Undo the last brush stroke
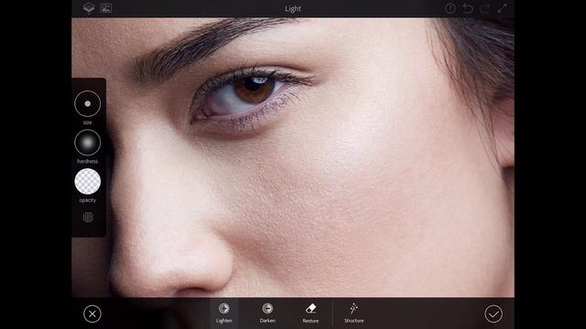The image size is (586, 329). click(x=468, y=8)
